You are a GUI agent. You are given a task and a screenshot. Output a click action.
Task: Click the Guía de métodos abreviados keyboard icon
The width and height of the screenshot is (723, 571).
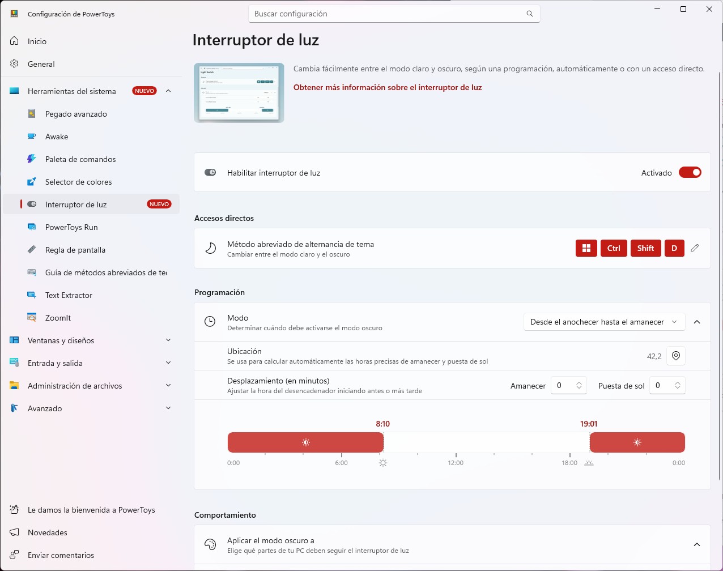point(32,272)
